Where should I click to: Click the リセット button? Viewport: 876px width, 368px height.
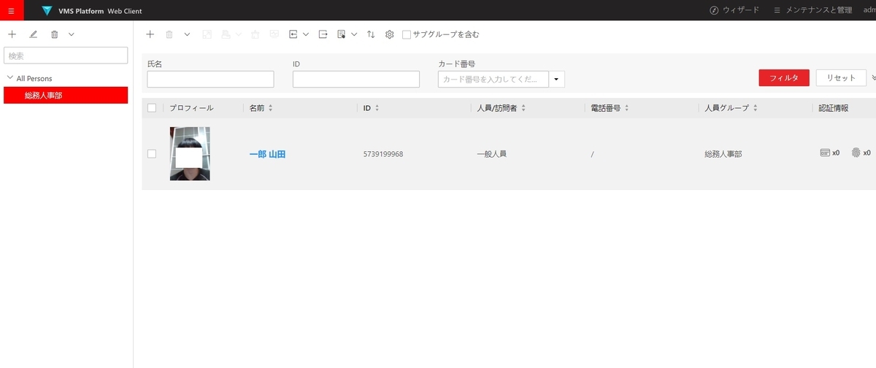tap(841, 78)
